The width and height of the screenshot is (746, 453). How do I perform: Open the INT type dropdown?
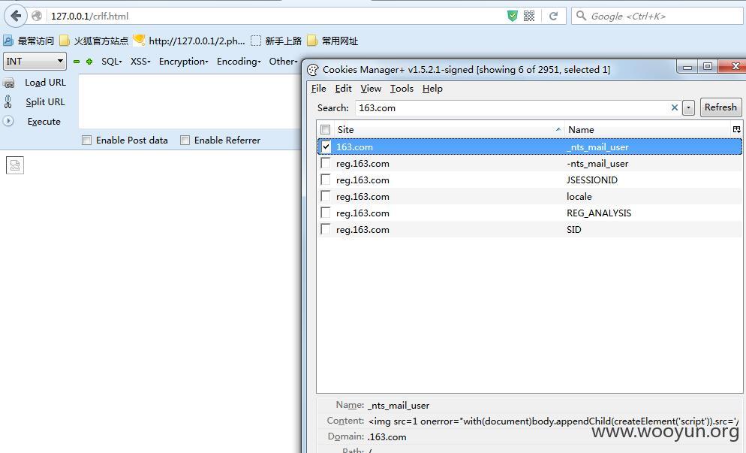(35, 61)
